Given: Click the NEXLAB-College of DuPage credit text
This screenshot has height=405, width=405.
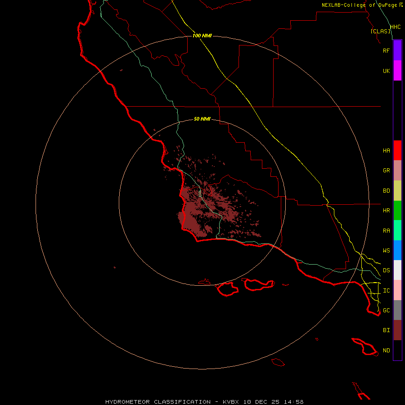Looking at the screenshot, I should (359, 5).
